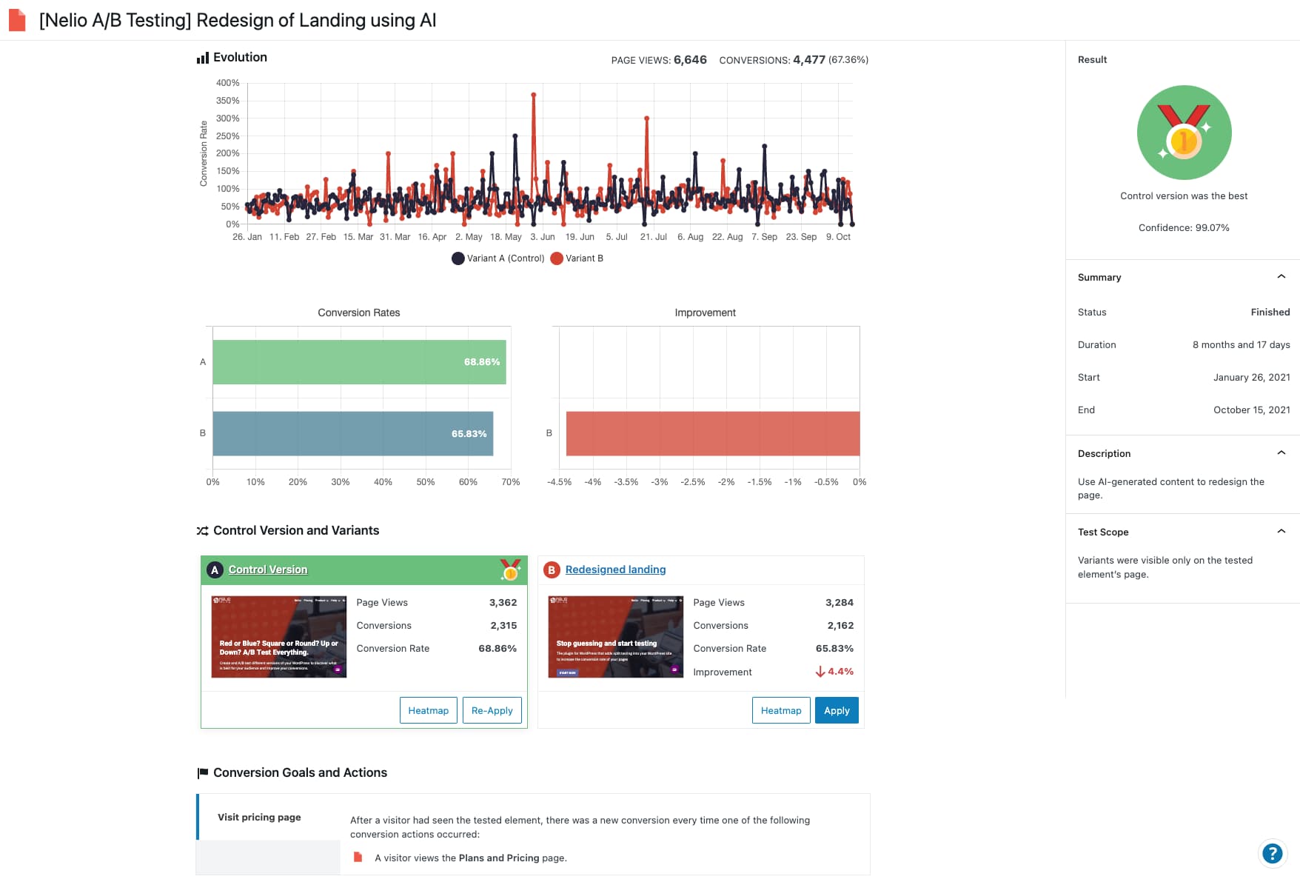Viewport: 1300px width, 885px height.
Task: Collapse the Description panel
Action: click(x=1281, y=453)
